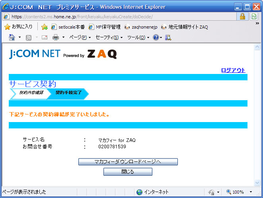The height and width of the screenshot is (198, 263).
Task: Click the ZAQ logo
Action: tap(102, 54)
